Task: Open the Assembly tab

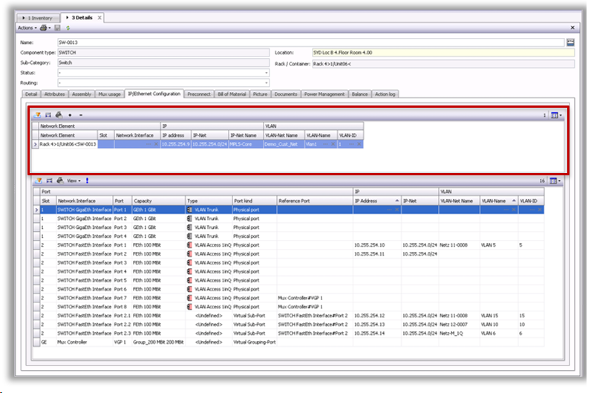Action: pyautogui.click(x=82, y=94)
